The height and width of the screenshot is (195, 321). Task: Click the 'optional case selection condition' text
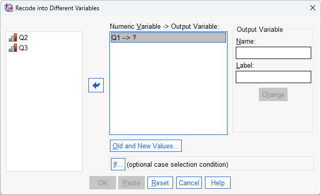pos(177,164)
